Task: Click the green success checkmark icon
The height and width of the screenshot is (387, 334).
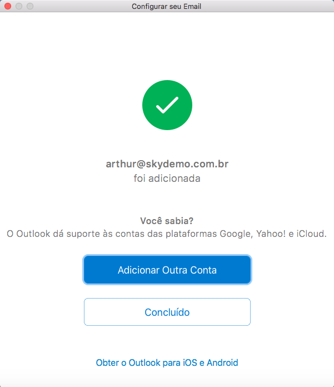Action: (x=167, y=105)
